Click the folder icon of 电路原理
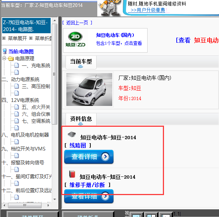 (11, 58)
